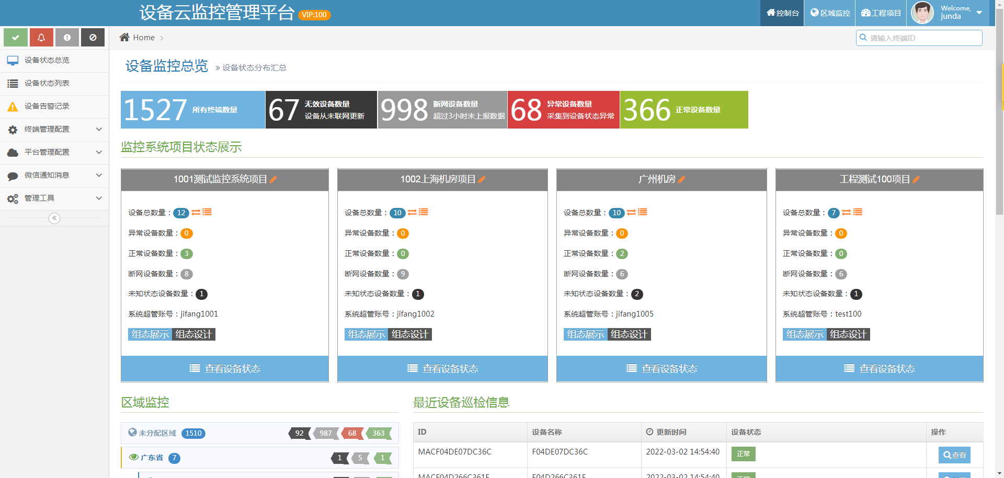The height and width of the screenshot is (478, 1004).
Task: Click the green checkmark icon above the sidebar
Action: (15, 37)
